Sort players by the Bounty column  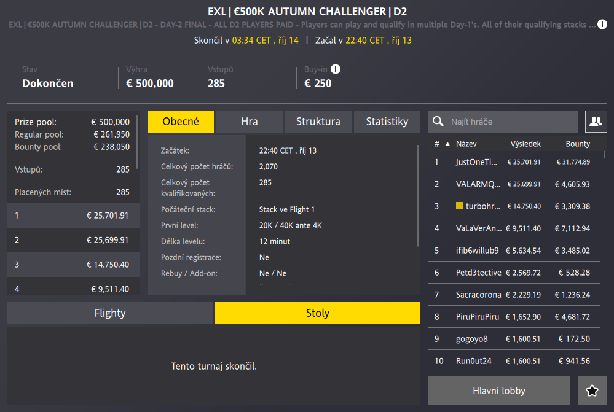tap(578, 144)
